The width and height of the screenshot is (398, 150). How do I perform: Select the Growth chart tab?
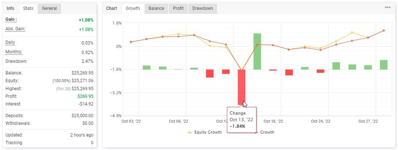click(x=133, y=8)
